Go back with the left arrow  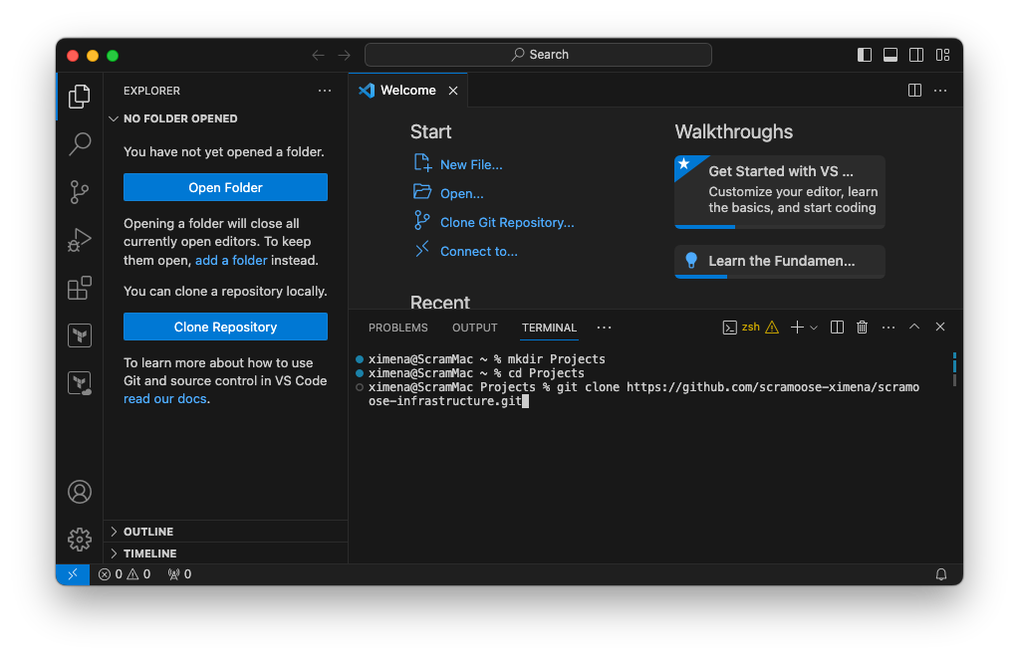pos(318,55)
